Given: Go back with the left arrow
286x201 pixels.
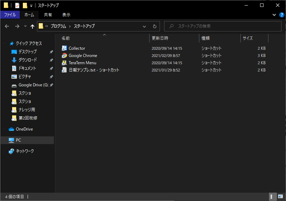Looking at the screenshot, I should (x=7, y=26).
